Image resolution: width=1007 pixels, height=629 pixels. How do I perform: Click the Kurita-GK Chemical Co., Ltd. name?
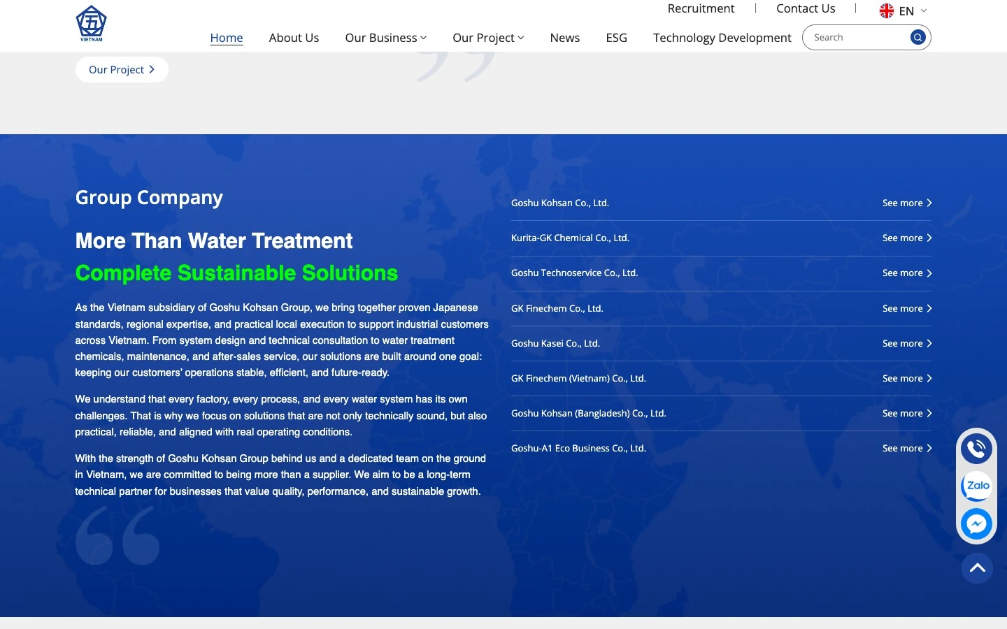[570, 238]
